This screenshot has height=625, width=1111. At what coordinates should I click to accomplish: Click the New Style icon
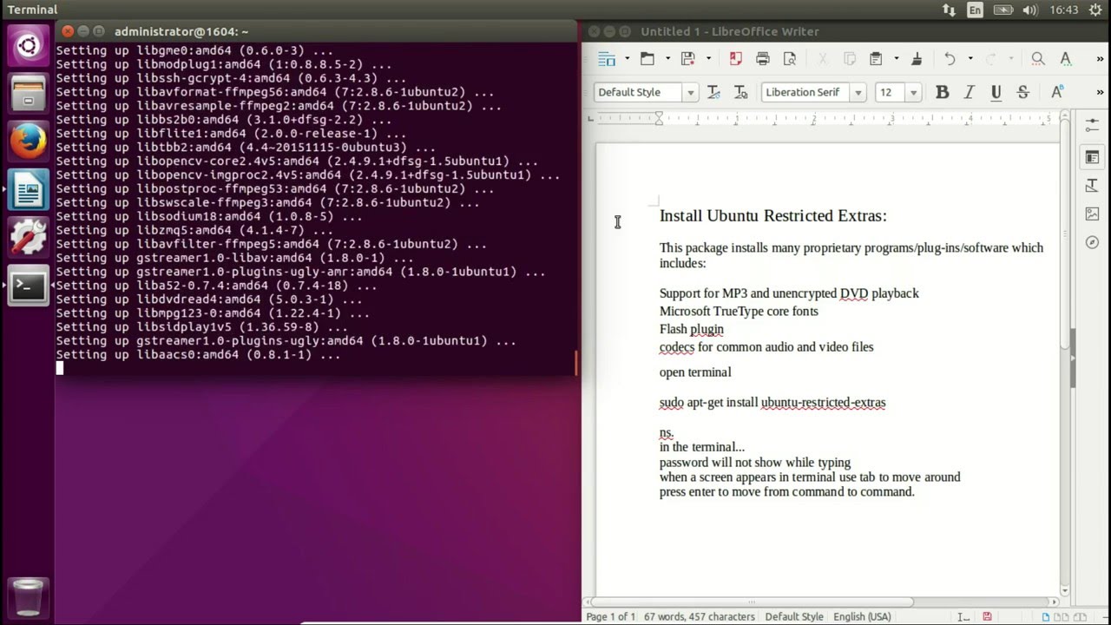click(x=740, y=92)
